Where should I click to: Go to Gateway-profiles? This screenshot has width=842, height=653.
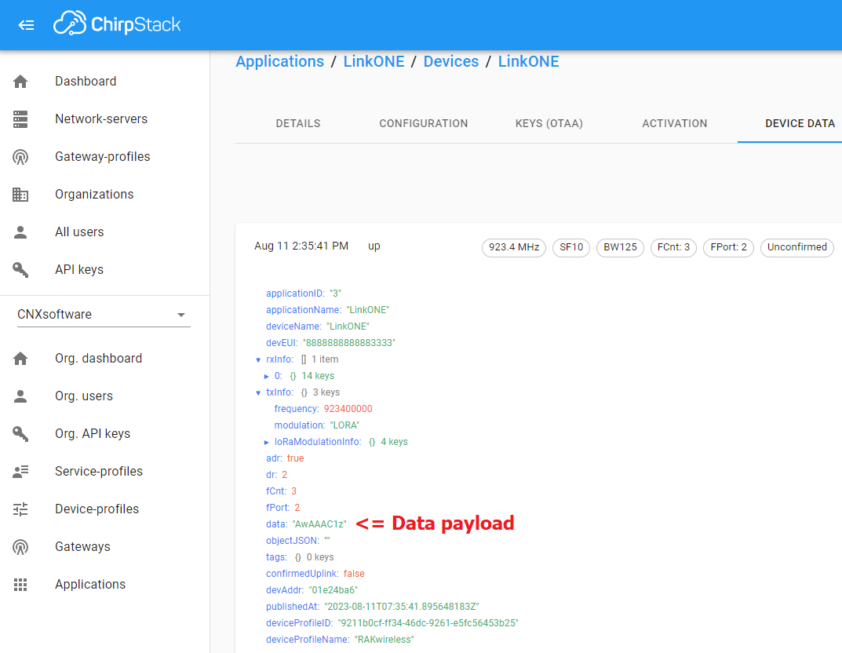(x=103, y=156)
